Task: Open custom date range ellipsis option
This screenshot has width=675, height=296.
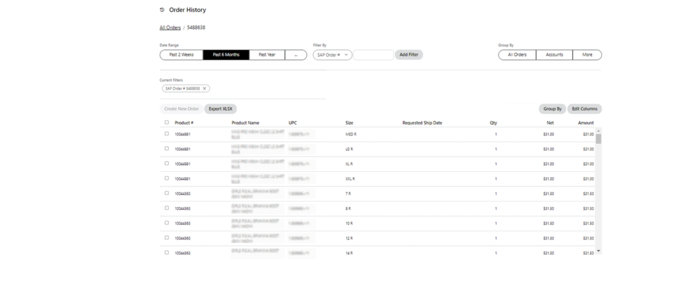Action: point(296,55)
